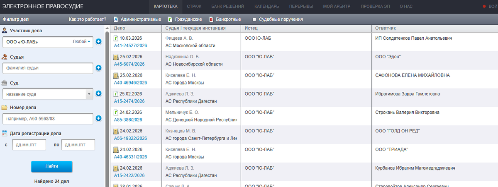Filter by Административные cases
The height and width of the screenshot is (187, 498).
[137, 19]
